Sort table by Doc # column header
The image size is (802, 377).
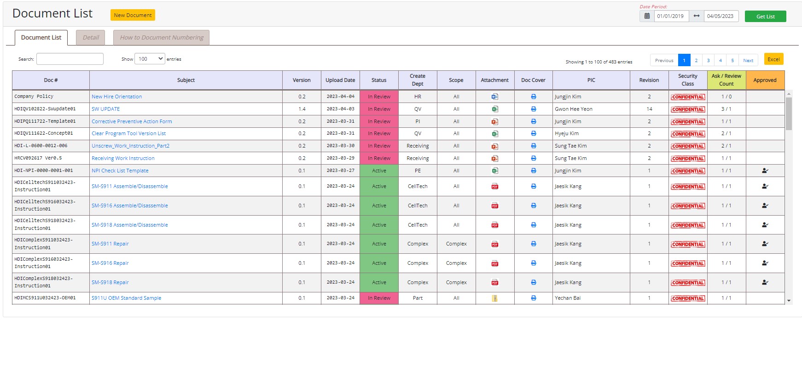pyautogui.click(x=51, y=80)
